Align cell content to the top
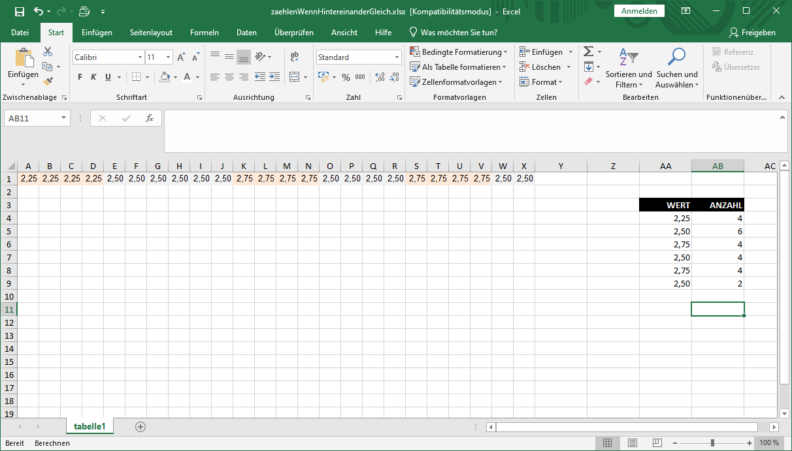 coord(215,57)
